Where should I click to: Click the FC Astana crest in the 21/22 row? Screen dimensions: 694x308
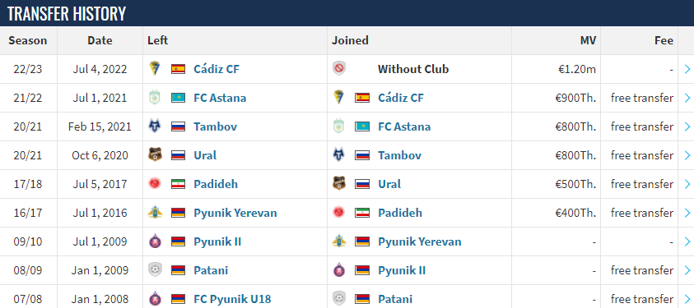point(155,98)
